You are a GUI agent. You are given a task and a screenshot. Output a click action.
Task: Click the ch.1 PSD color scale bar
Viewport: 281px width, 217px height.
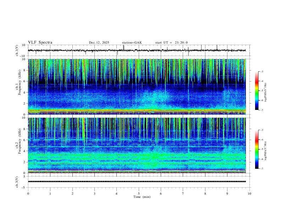[257, 91]
